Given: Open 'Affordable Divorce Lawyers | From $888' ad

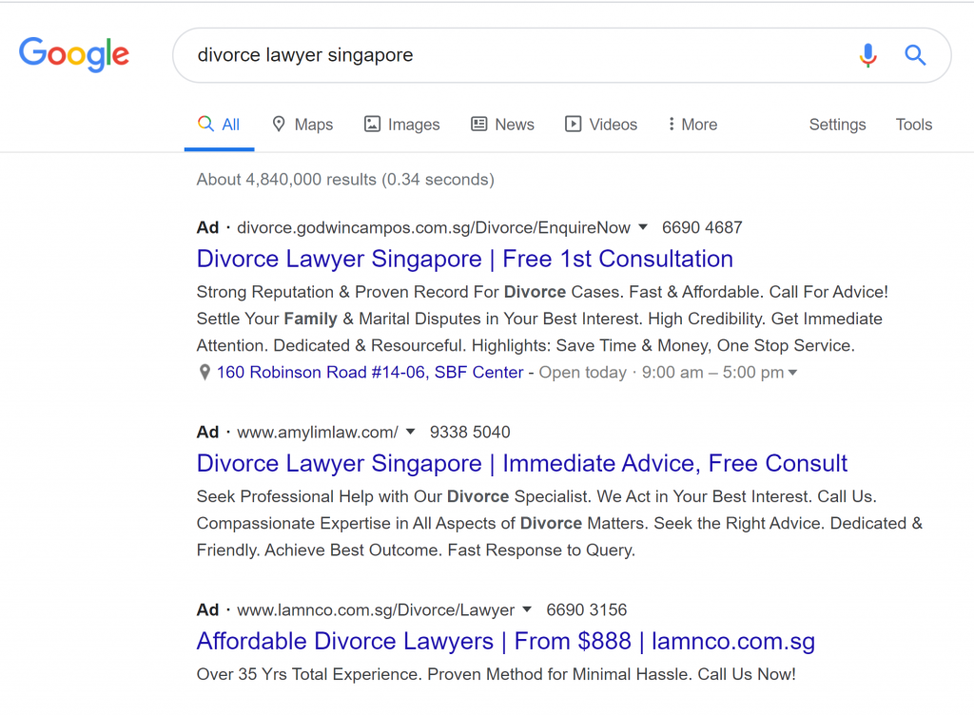Looking at the screenshot, I should 506,641.
